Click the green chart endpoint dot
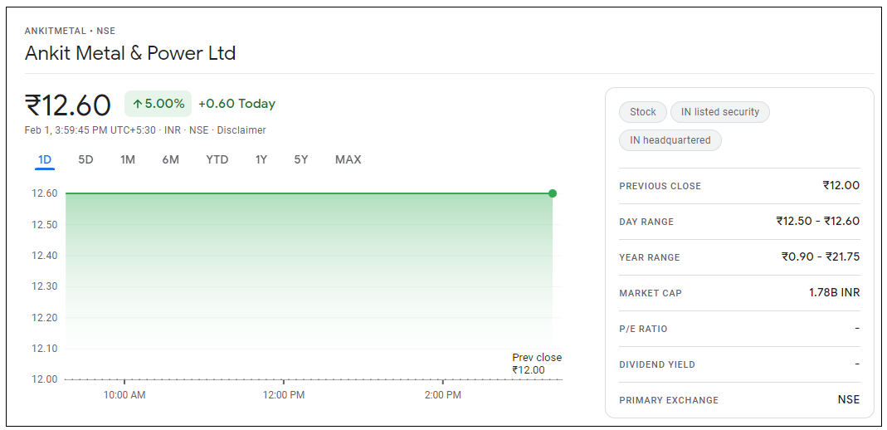 [x=553, y=193]
